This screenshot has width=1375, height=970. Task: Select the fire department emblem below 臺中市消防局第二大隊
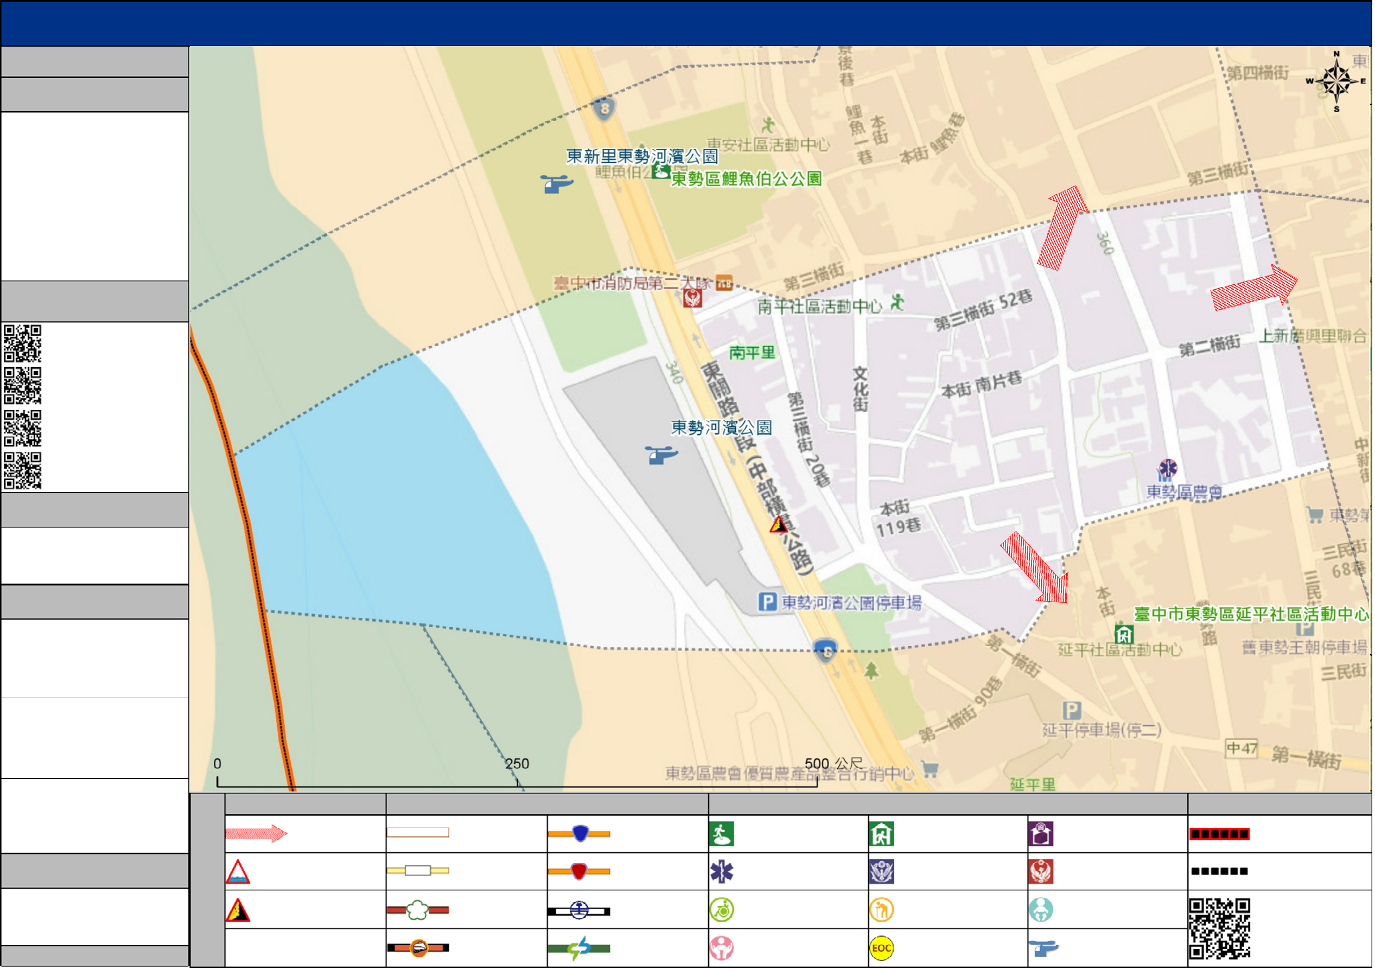coord(693,298)
